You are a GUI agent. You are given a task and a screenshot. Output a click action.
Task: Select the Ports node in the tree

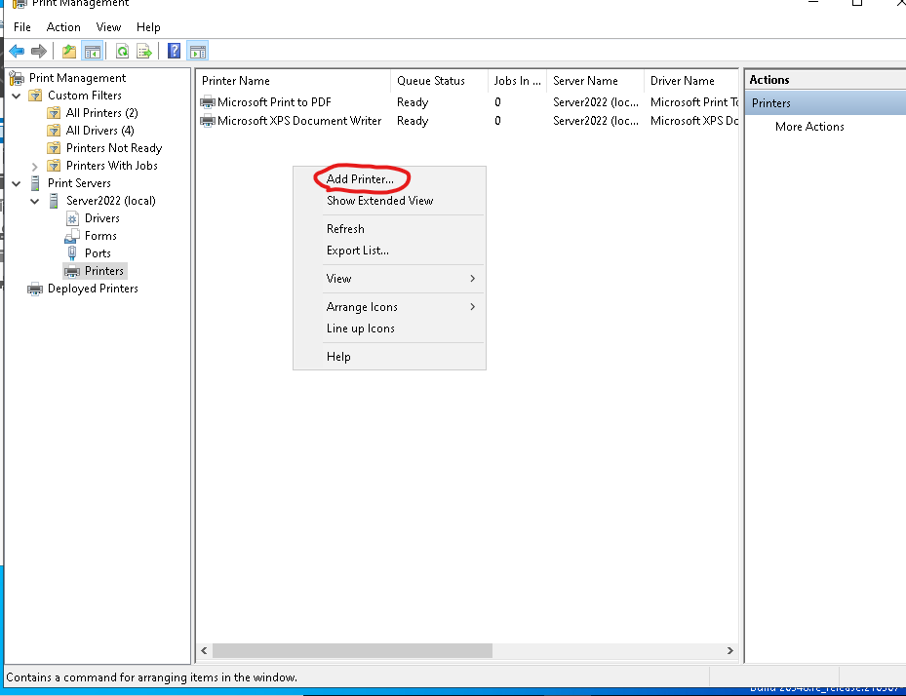coord(98,252)
